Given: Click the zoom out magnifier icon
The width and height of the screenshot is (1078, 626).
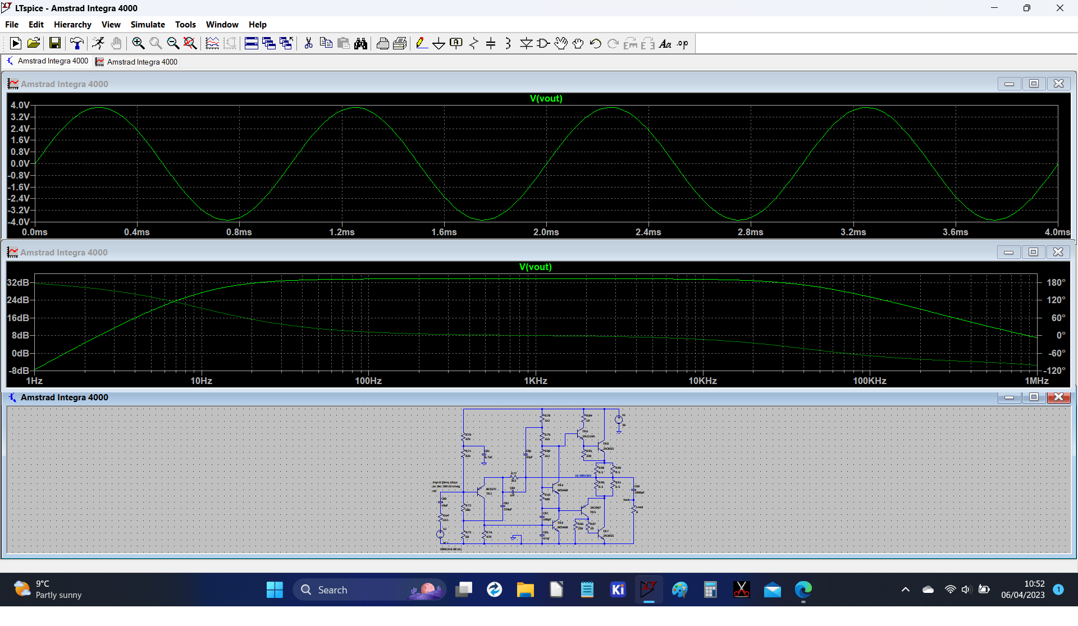Looking at the screenshot, I should click(173, 43).
